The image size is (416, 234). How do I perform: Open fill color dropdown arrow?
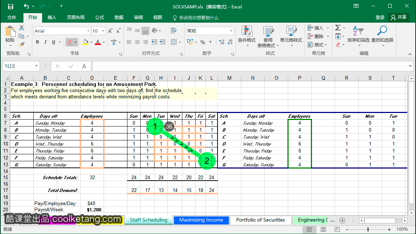coord(91,42)
